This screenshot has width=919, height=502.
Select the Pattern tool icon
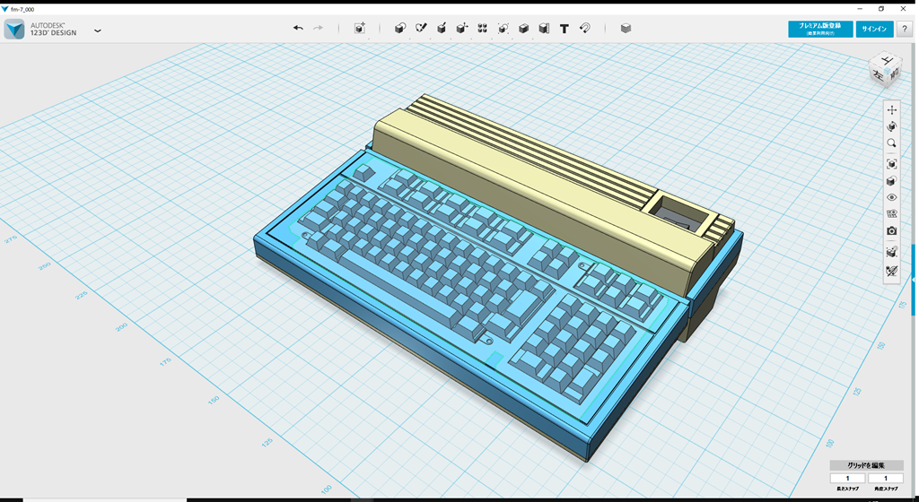pyautogui.click(x=482, y=29)
